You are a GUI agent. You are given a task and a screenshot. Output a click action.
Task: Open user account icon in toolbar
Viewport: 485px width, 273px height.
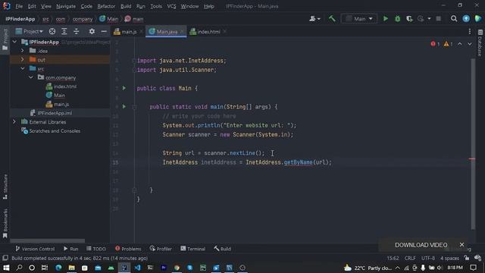pos(314,19)
